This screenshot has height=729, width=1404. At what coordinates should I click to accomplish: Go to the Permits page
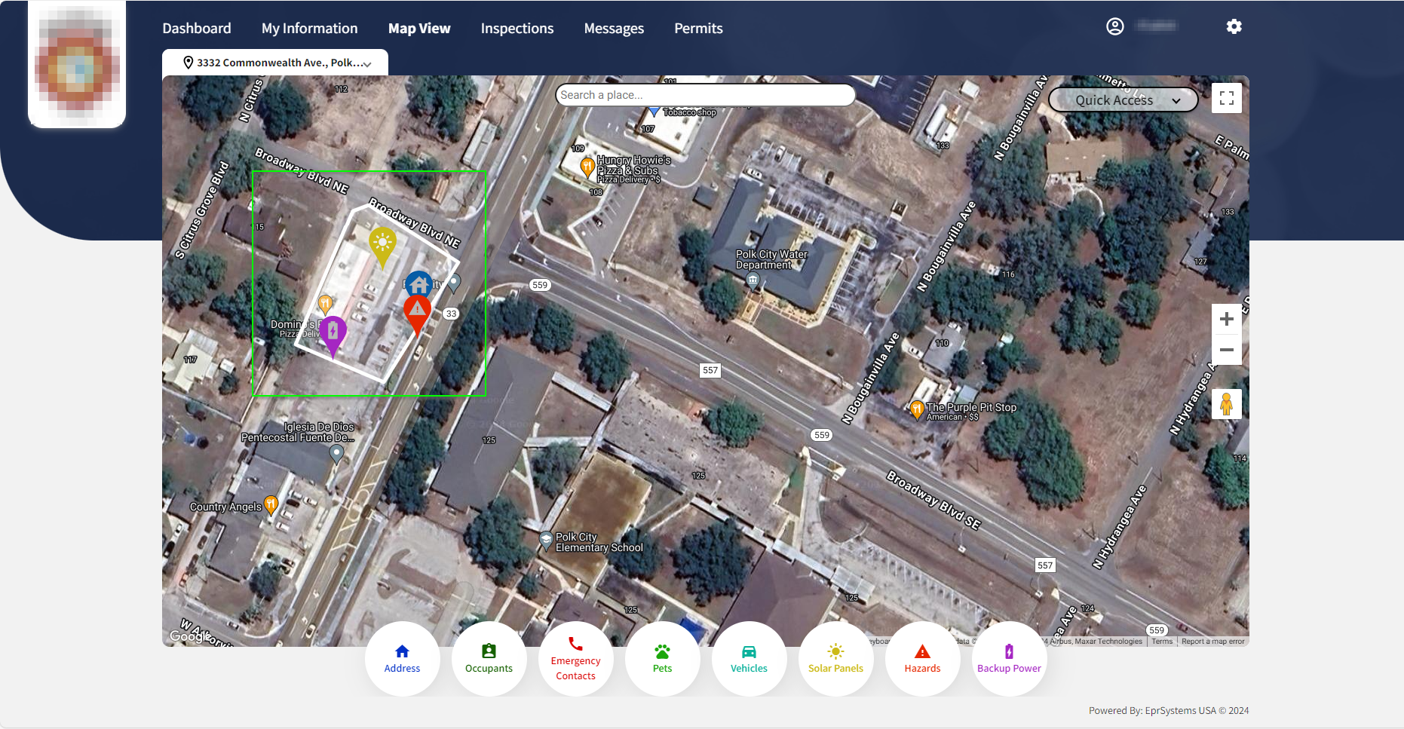(698, 29)
